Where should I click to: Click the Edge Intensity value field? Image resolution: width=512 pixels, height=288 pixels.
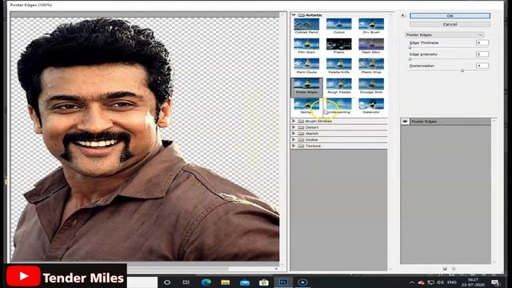(x=482, y=54)
